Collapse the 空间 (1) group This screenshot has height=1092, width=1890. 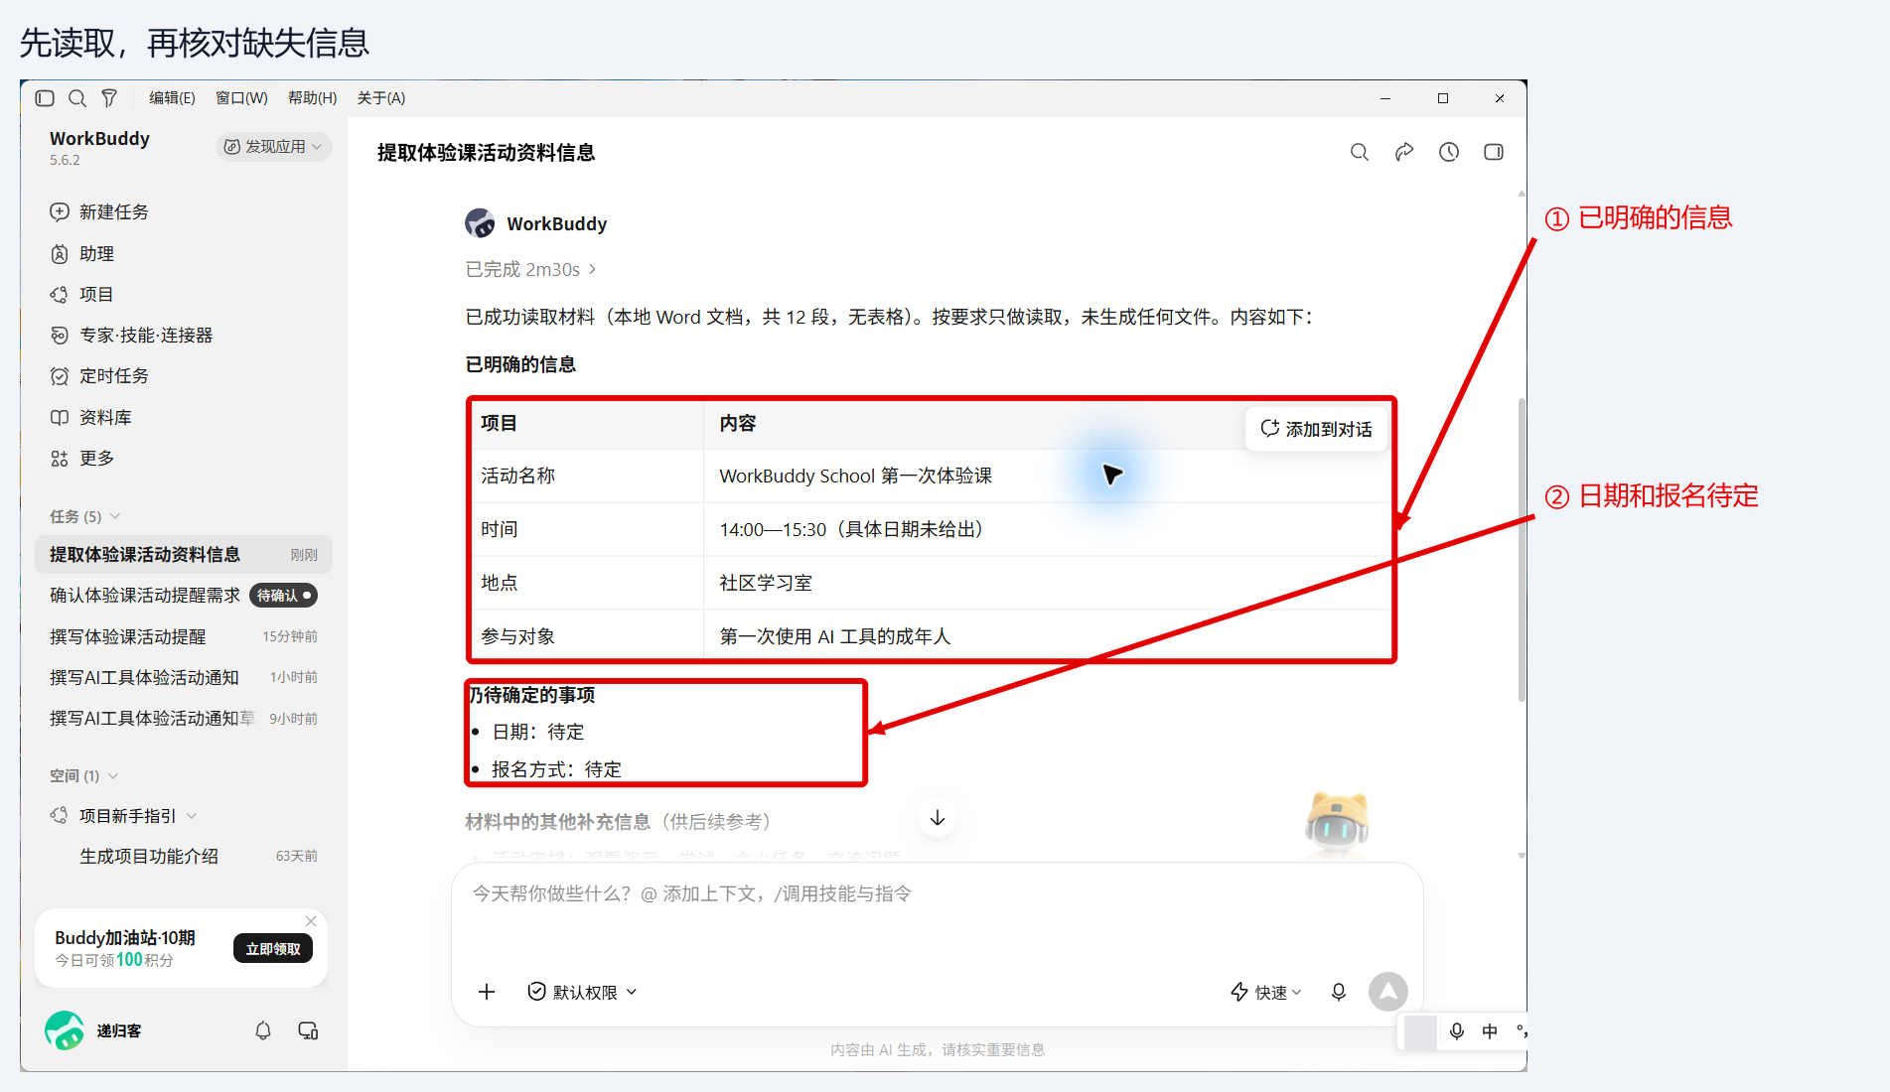coord(84,775)
